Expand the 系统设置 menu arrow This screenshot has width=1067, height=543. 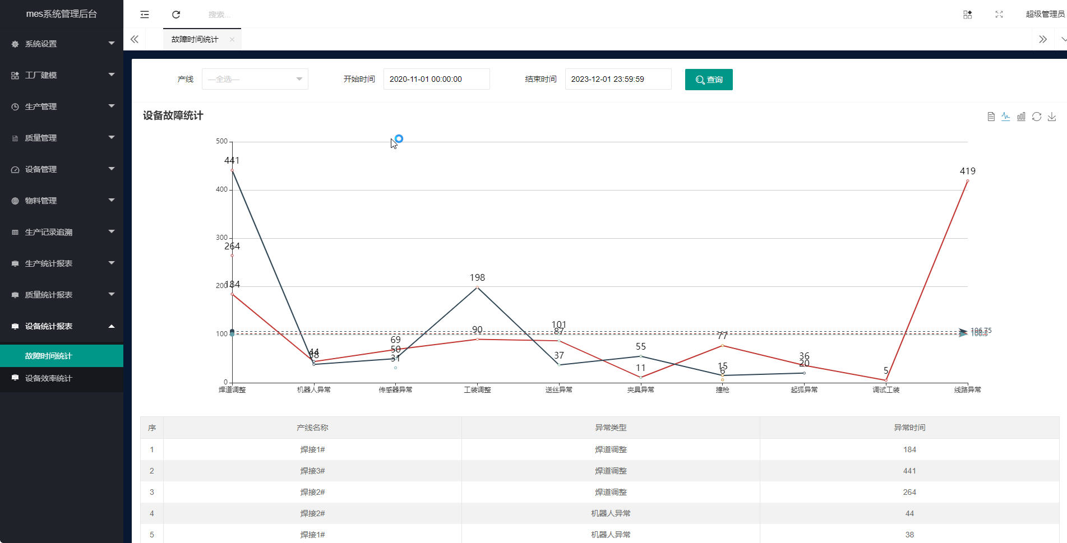(112, 43)
